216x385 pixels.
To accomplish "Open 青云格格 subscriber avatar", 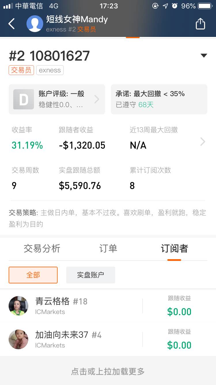I will (18, 306).
